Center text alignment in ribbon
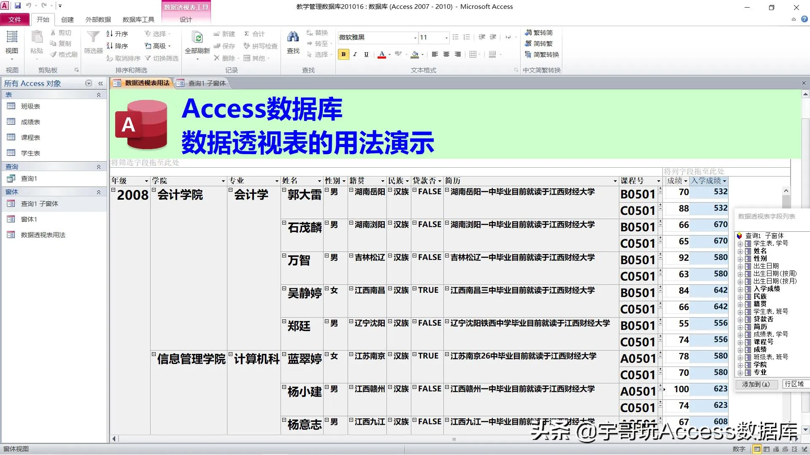The height and width of the screenshot is (455, 810). coord(446,54)
